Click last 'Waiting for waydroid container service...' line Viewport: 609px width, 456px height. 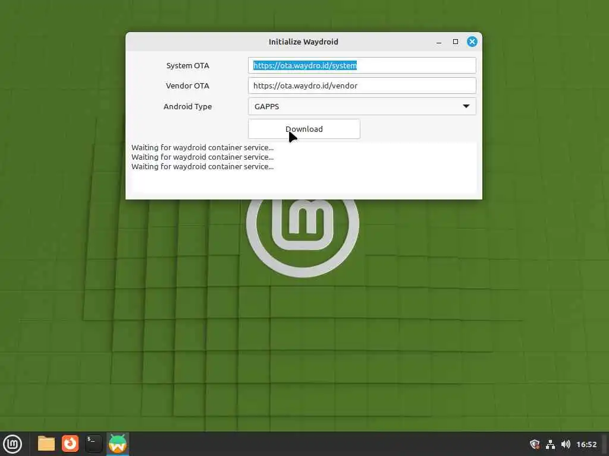[x=202, y=166]
